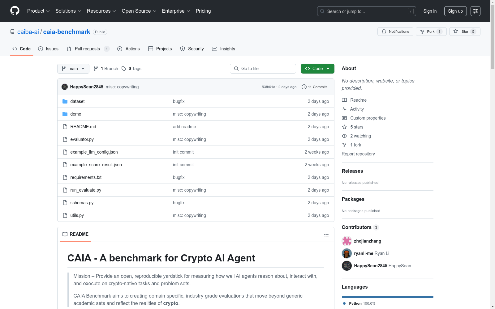495x309 pixels.
Task: Open the Packages heading link
Action: coord(353,199)
